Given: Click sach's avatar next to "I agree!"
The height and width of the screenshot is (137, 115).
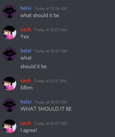Looking at the screenshot, I should pyautogui.click(x=9, y=126).
